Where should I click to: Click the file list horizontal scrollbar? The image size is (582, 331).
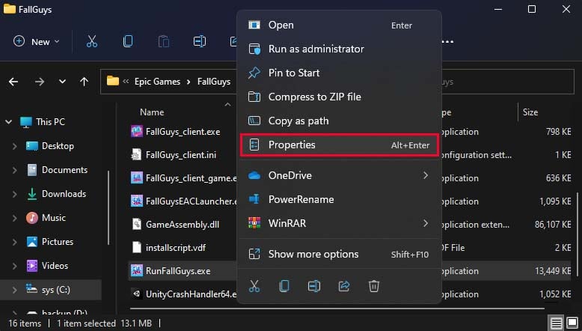point(337,308)
